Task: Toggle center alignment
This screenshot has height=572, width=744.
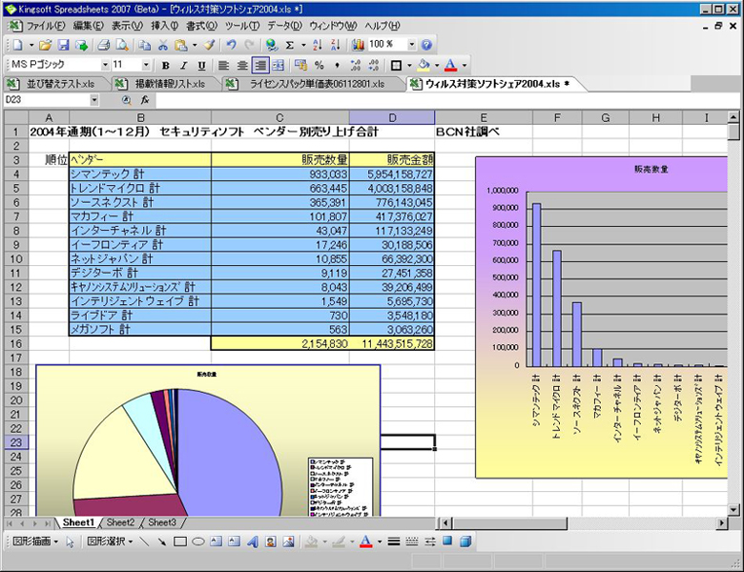Action: 242,66
